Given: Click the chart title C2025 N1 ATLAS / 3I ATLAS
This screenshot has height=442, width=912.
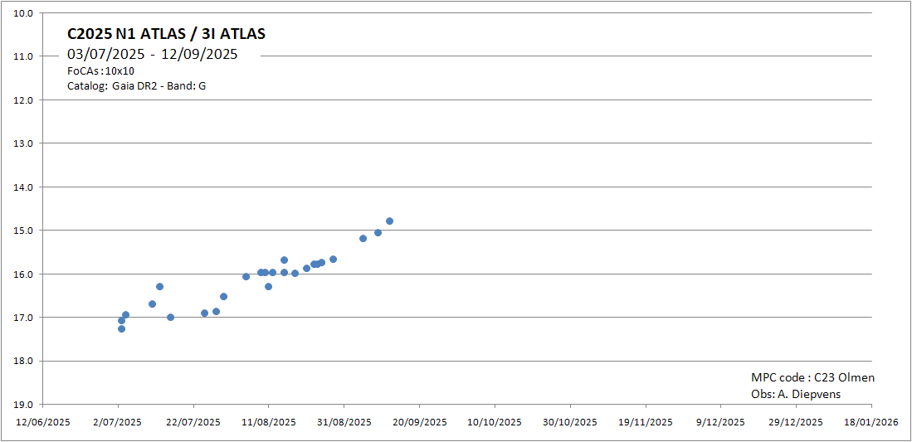Looking at the screenshot, I should tap(166, 34).
